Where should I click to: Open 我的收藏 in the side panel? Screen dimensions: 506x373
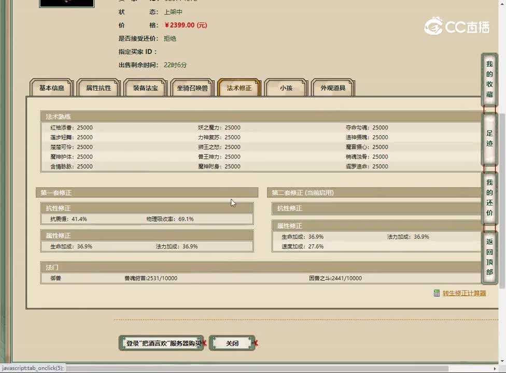[489, 79]
